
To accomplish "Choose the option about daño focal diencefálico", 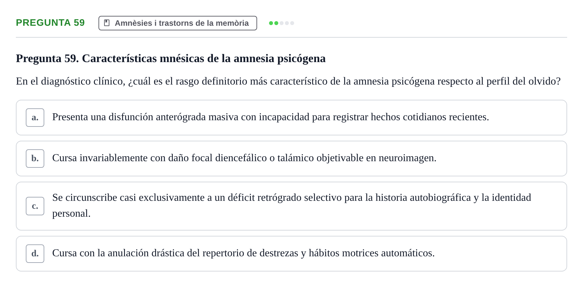I will (291, 159).
